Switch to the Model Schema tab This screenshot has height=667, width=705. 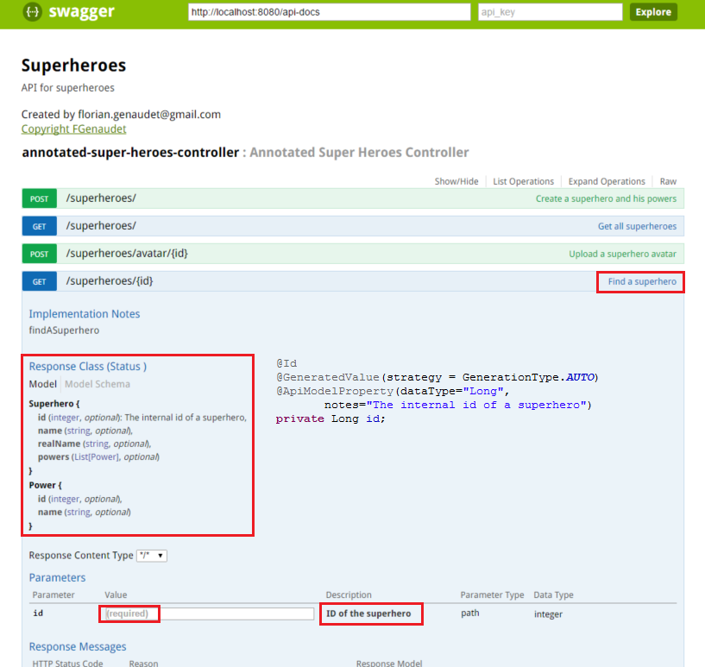coord(98,384)
